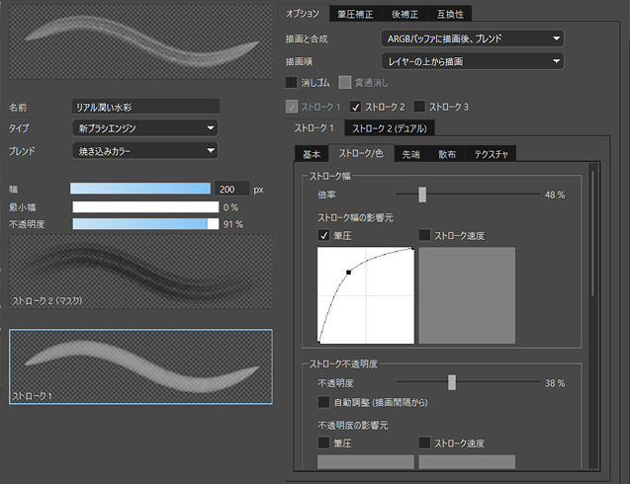Screen dimensions: 630x484
Task: Open the 描画と合成 dropdown
Action: click(472, 40)
